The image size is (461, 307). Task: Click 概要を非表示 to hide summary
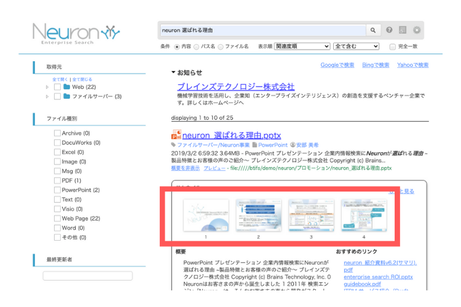(186, 168)
